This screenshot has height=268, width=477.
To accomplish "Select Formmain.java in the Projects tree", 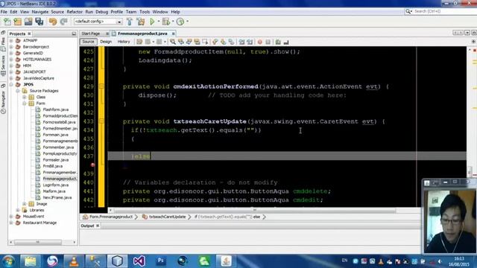I will click(x=55, y=135).
